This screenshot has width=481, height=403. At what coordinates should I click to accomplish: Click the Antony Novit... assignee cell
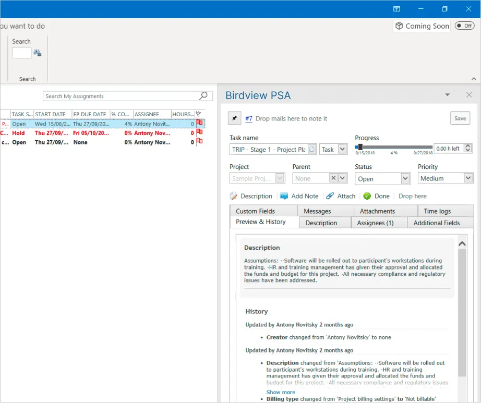pos(152,124)
